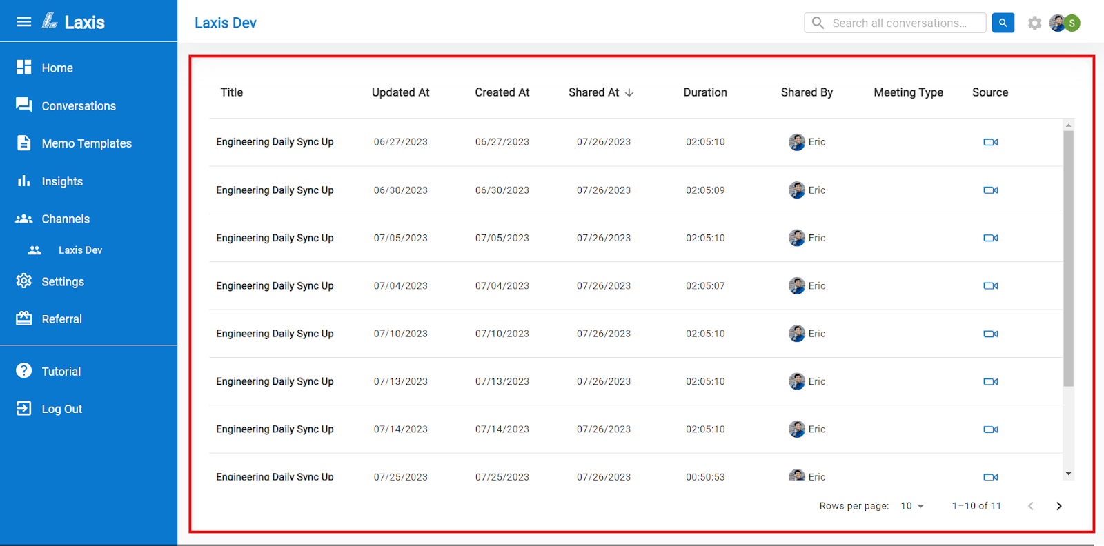The image size is (1104, 546).
Task: Click the Log Out arrow icon
Action: (23, 408)
